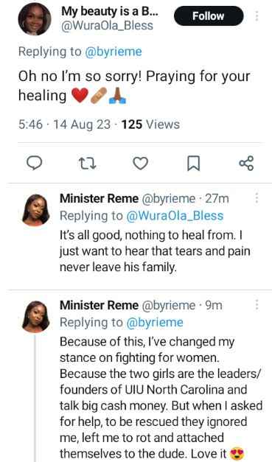The height and width of the screenshot is (462, 272).
Task: Bookmark this tweet using bookmark icon
Action: 193,164
